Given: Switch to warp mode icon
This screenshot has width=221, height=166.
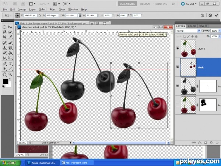Looking at the screenshot, I should coord(203,15).
